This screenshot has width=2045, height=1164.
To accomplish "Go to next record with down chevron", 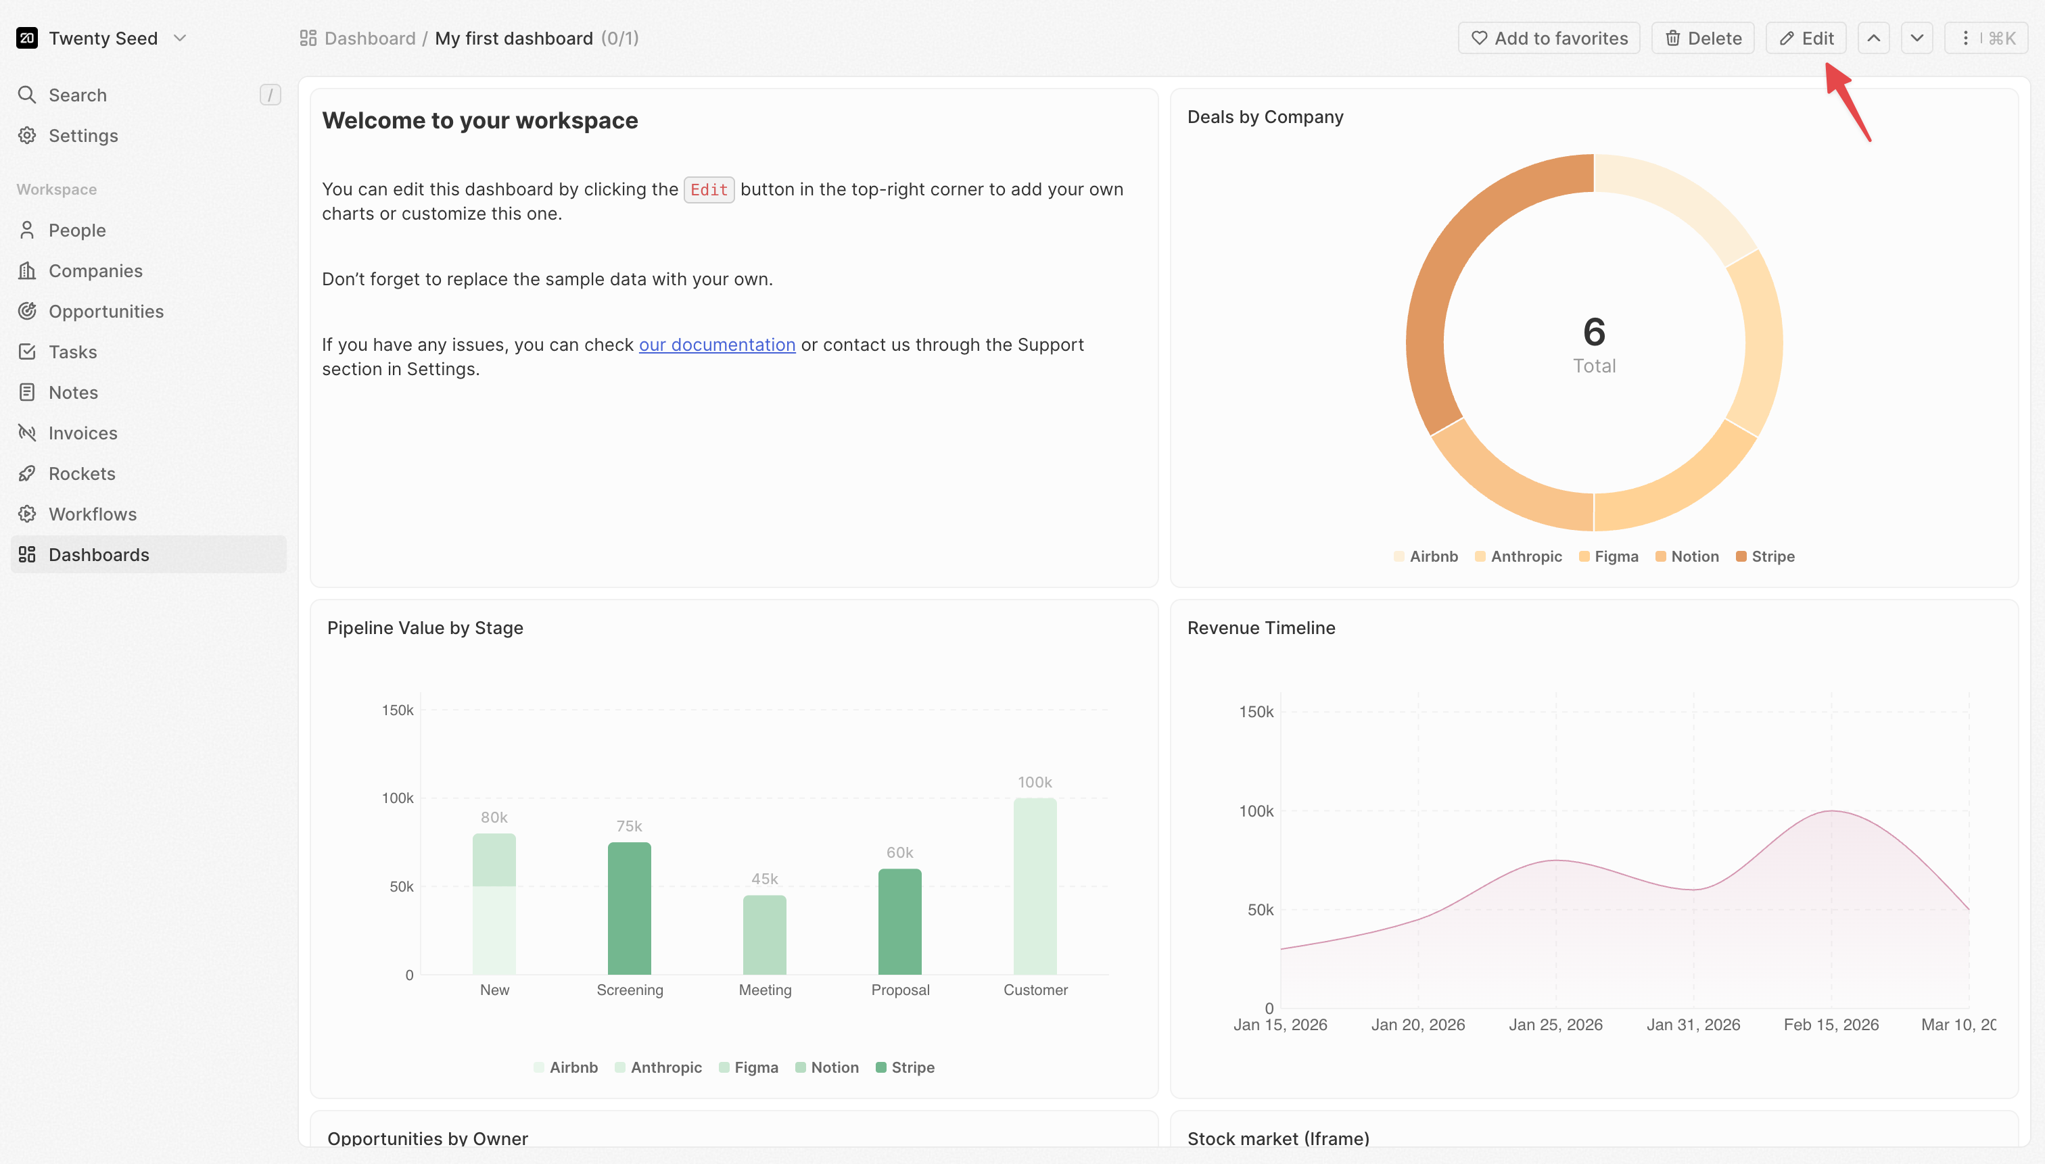I will point(1917,39).
